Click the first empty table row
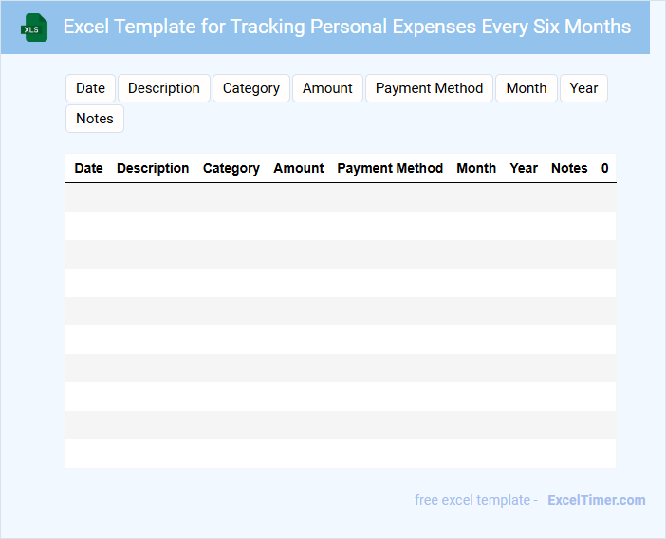666x539 pixels. (340, 197)
